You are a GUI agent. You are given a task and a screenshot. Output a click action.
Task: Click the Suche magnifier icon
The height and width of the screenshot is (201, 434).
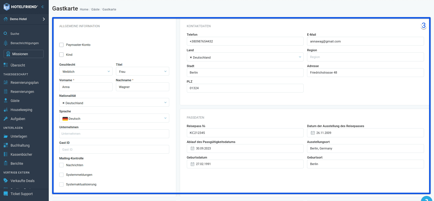[5, 33]
